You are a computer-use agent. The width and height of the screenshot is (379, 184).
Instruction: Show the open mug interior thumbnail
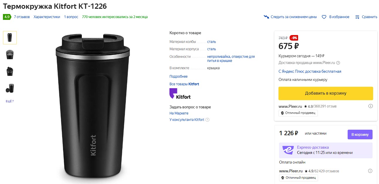tap(10, 54)
